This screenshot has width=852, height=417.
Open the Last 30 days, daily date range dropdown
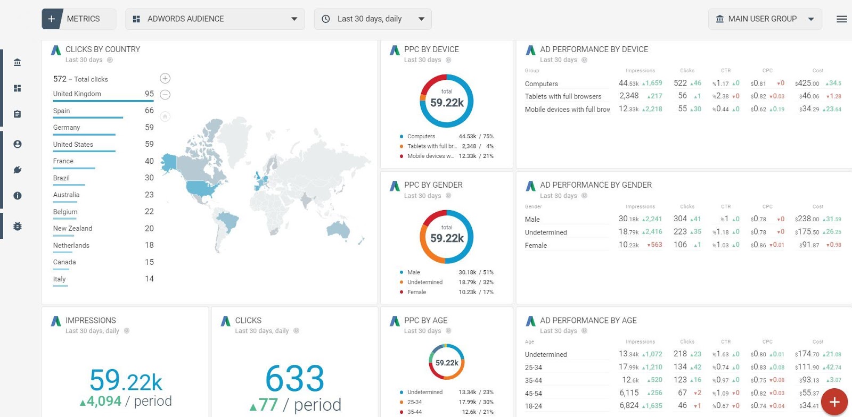coord(373,19)
